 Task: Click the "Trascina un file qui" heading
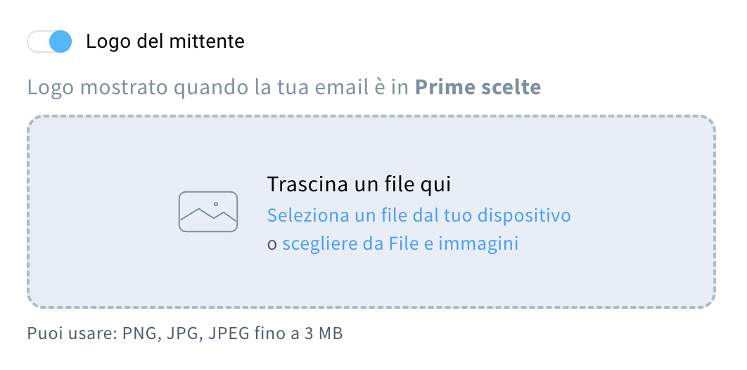[x=358, y=184]
